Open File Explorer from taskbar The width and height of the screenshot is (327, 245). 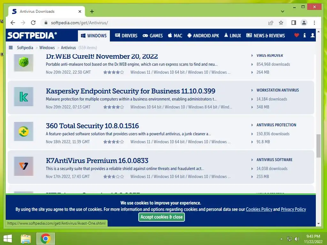click(x=26, y=239)
